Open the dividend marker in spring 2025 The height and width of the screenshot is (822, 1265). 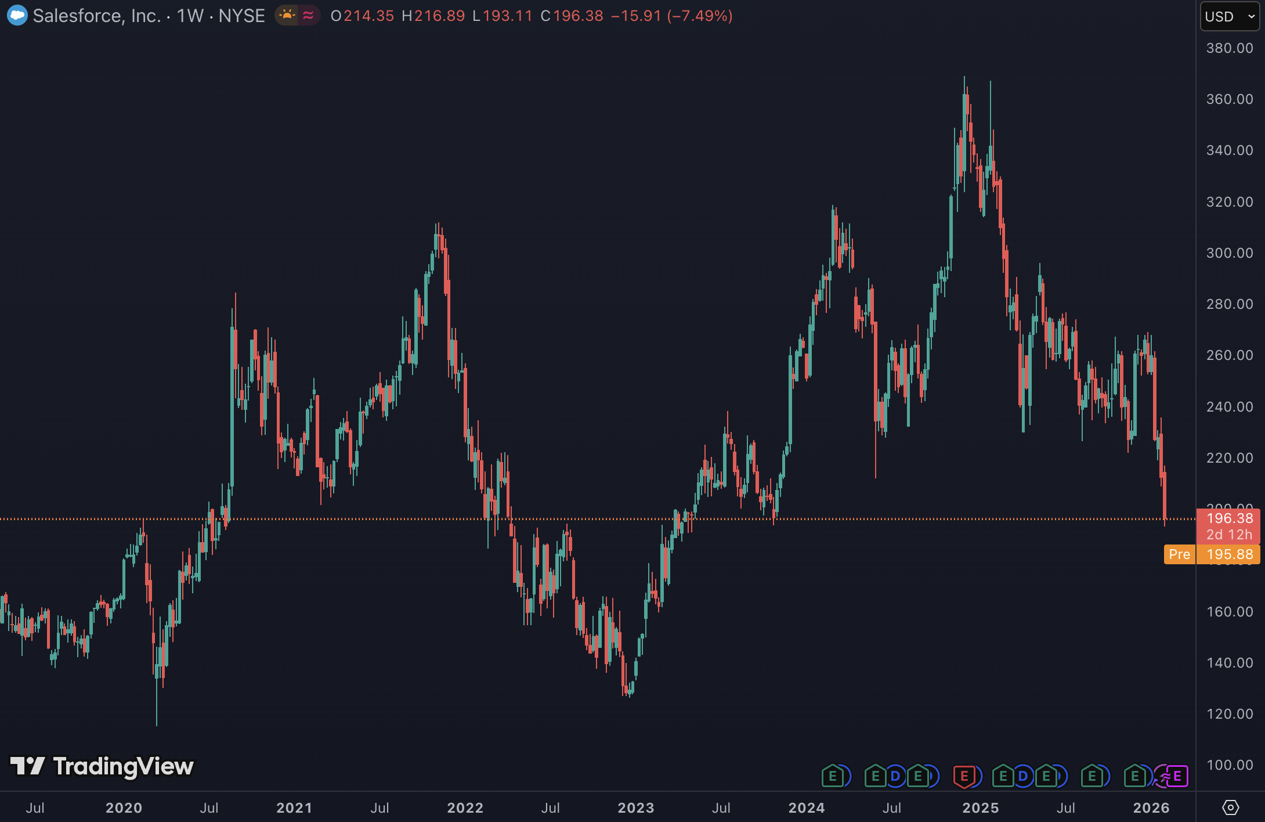(x=1023, y=776)
